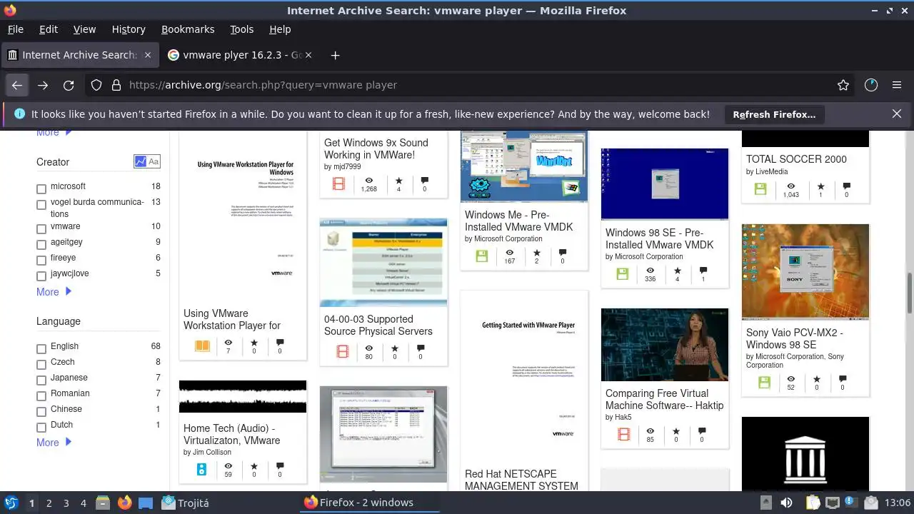Check the fireeye creator checkbox
The image size is (914, 514).
pos(41,261)
